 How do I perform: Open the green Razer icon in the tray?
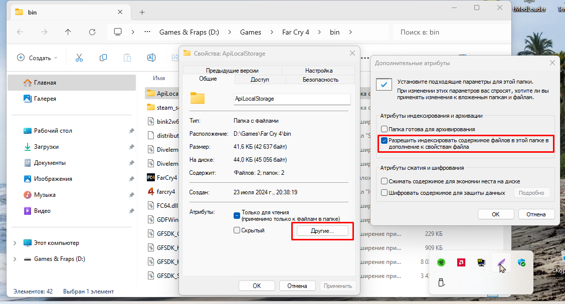tap(441, 262)
